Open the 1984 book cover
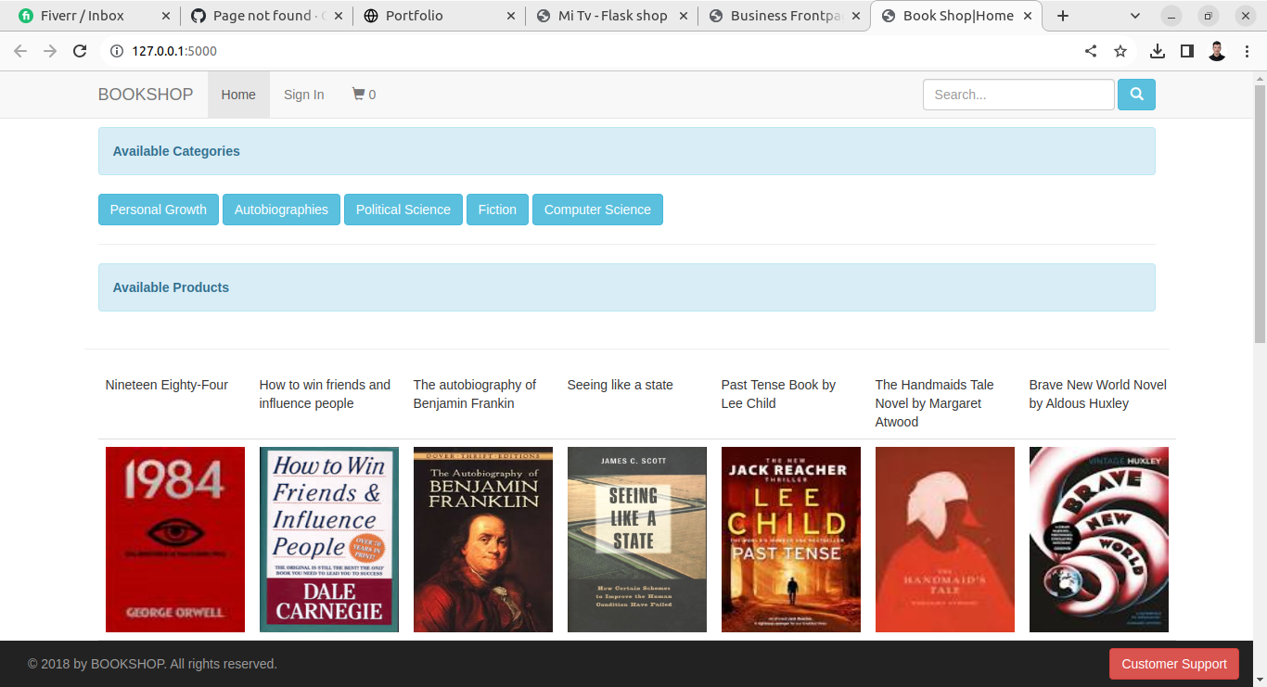 tap(175, 540)
